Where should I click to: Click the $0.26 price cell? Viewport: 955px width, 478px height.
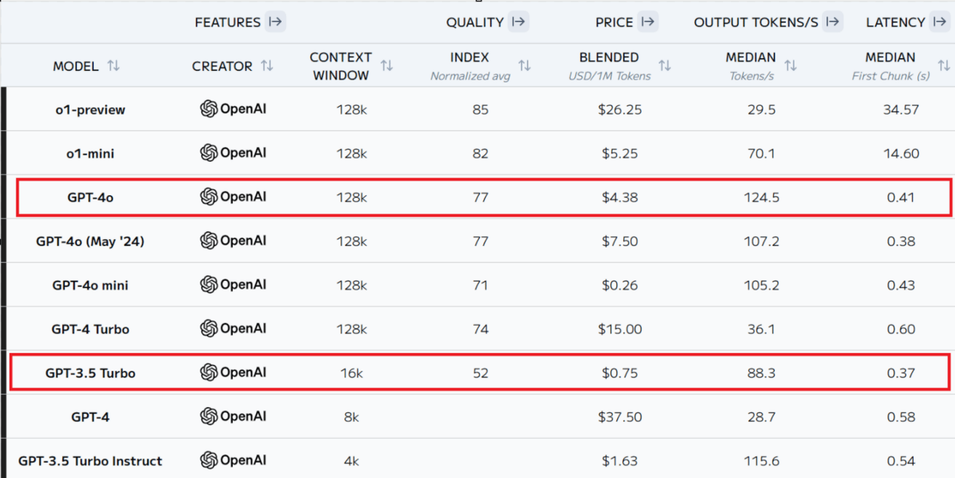[x=619, y=285]
